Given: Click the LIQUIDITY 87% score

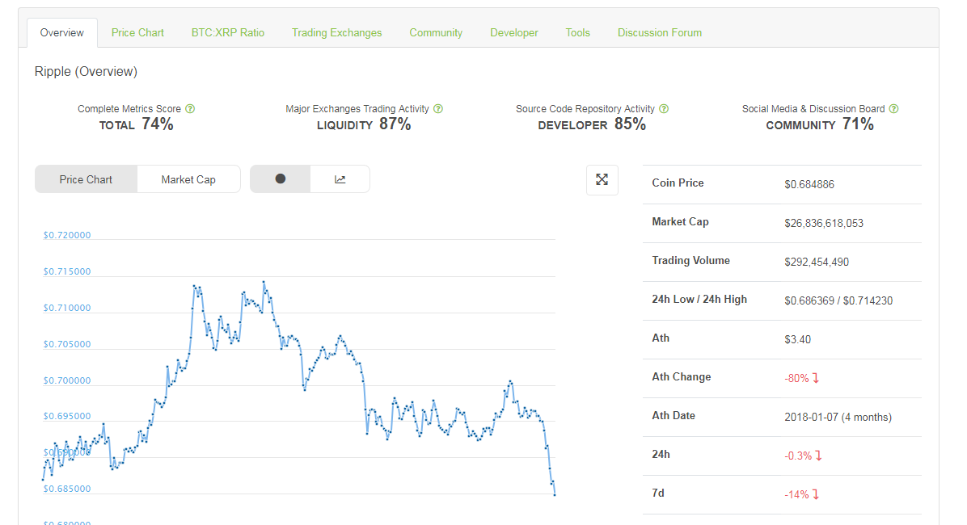Looking at the screenshot, I should pyautogui.click(x=364, y=124).
